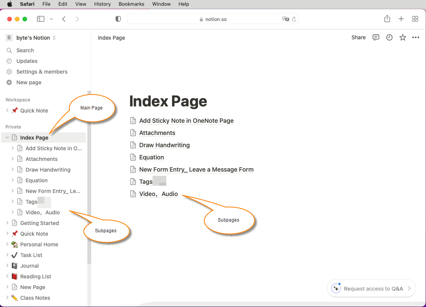Open Add Sticky Note in OneNote Page link
426x307 pixels.
(186, 121)
